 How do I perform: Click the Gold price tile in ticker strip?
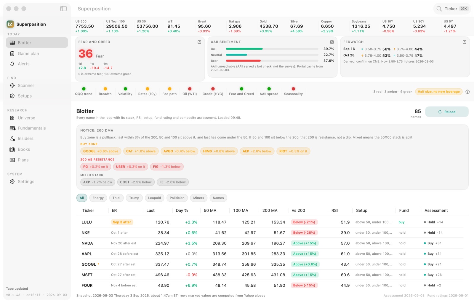point(269,26)
